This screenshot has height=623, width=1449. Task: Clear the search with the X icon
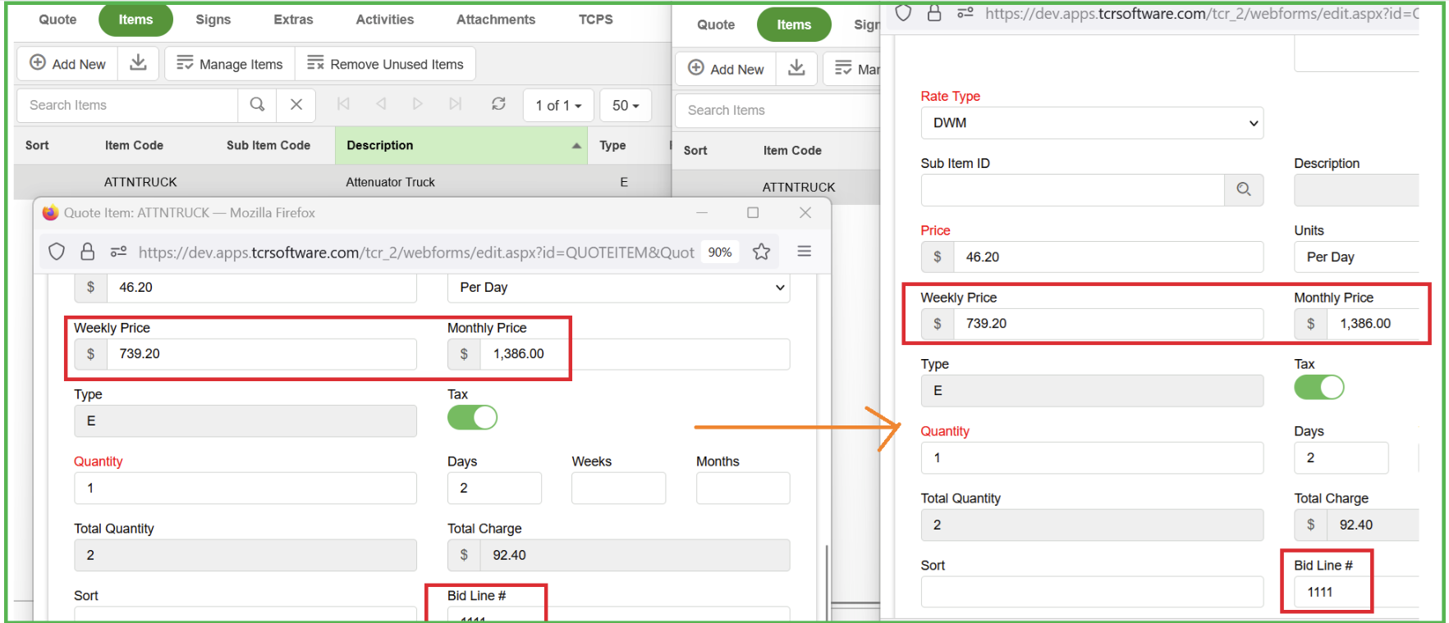[296, 105]
